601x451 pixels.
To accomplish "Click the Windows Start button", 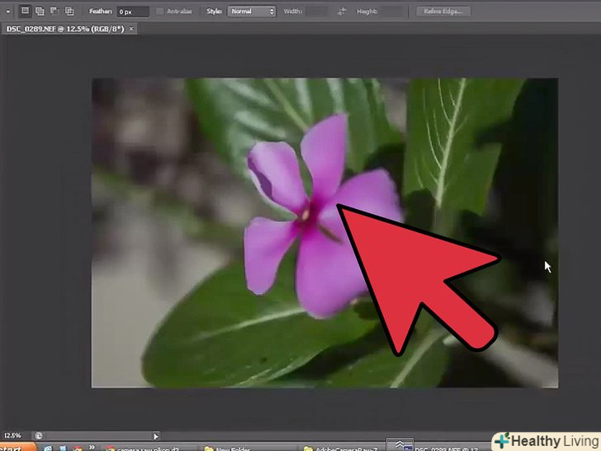I will [15, 447].
